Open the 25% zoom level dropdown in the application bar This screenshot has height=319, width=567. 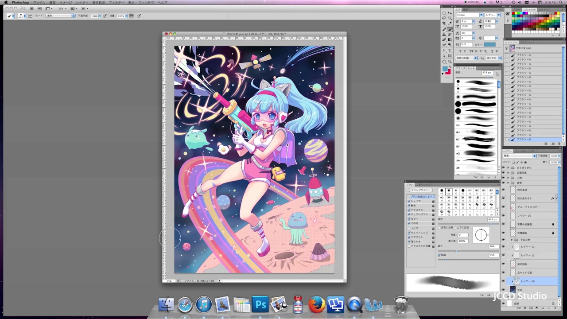[62, 8]
